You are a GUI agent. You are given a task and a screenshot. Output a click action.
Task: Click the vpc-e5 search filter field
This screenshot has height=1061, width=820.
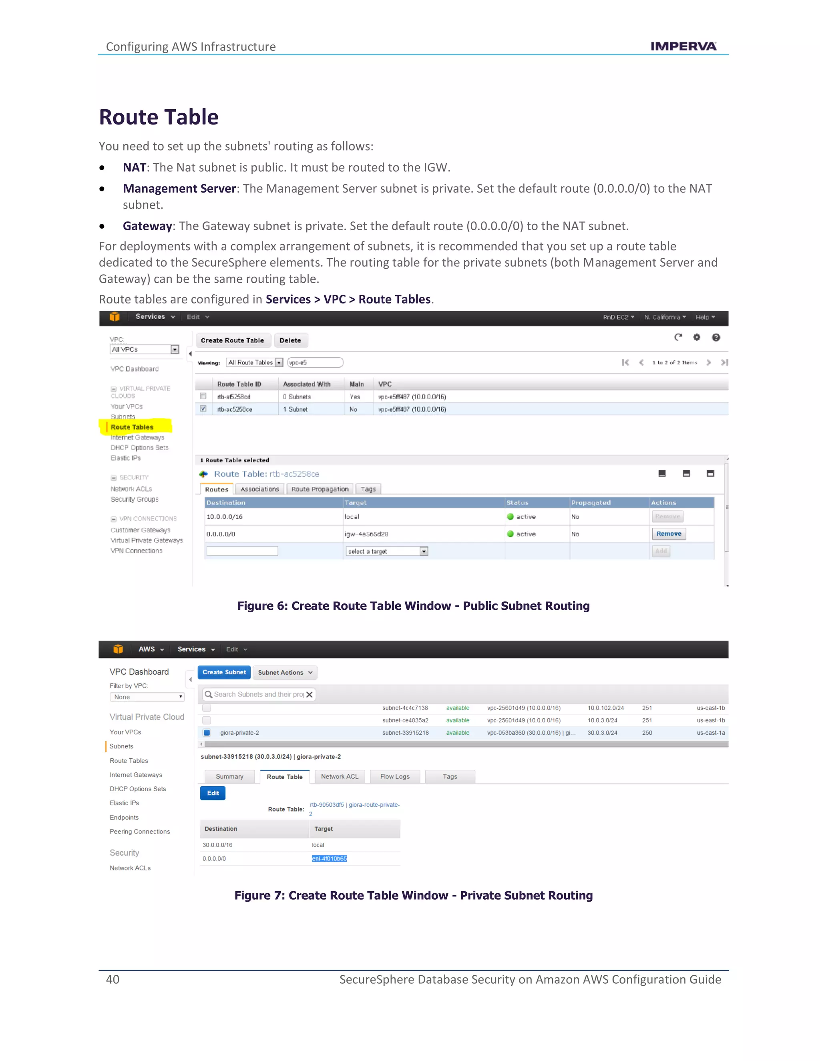click(315, 362)
